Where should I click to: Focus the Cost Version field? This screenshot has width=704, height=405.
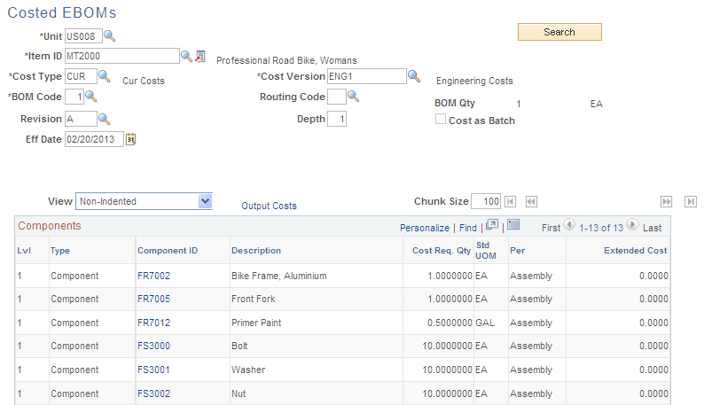coord(367,76)
